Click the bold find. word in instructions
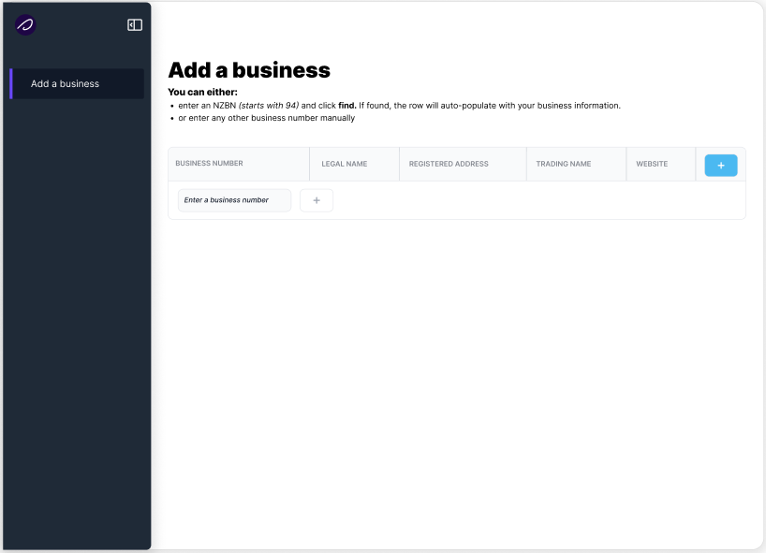766x553 pixels. pos(346,106)
